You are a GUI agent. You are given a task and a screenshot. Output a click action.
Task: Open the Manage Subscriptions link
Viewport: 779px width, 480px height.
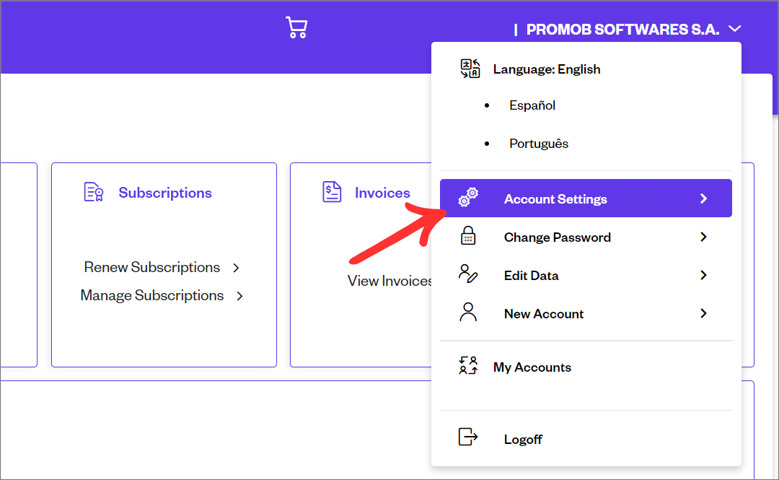[x=152, y=295]
